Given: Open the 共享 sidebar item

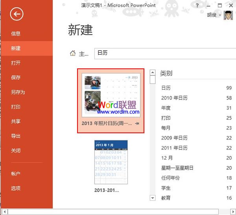Looking at the screenshot, I should coord(27,121).
